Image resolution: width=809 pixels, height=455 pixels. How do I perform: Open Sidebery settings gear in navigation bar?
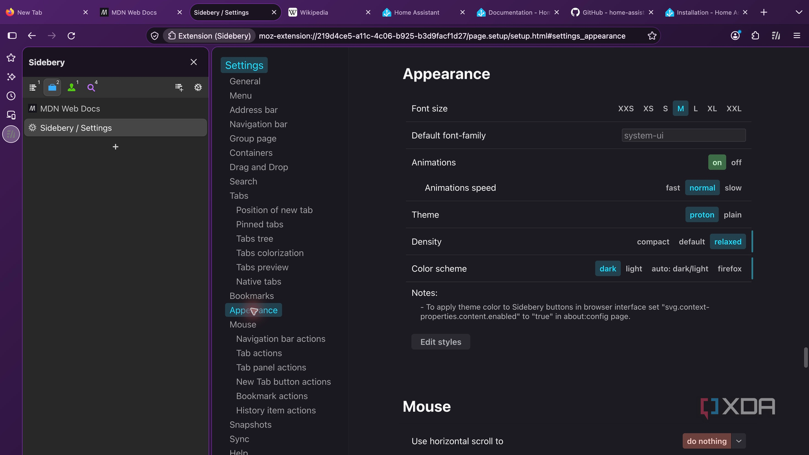coord(198,87)
